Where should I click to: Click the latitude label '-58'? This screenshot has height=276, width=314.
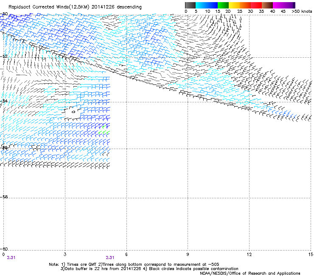coord(4,197)
